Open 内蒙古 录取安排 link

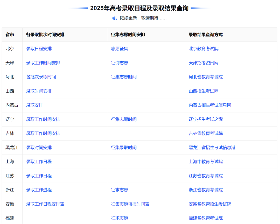(34, 105)
